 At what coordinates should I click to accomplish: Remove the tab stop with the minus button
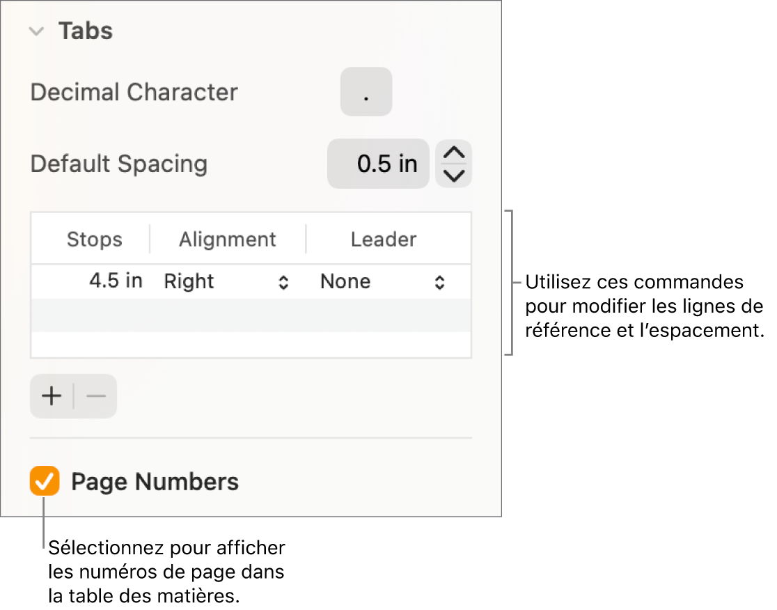[x=95, y=396]
